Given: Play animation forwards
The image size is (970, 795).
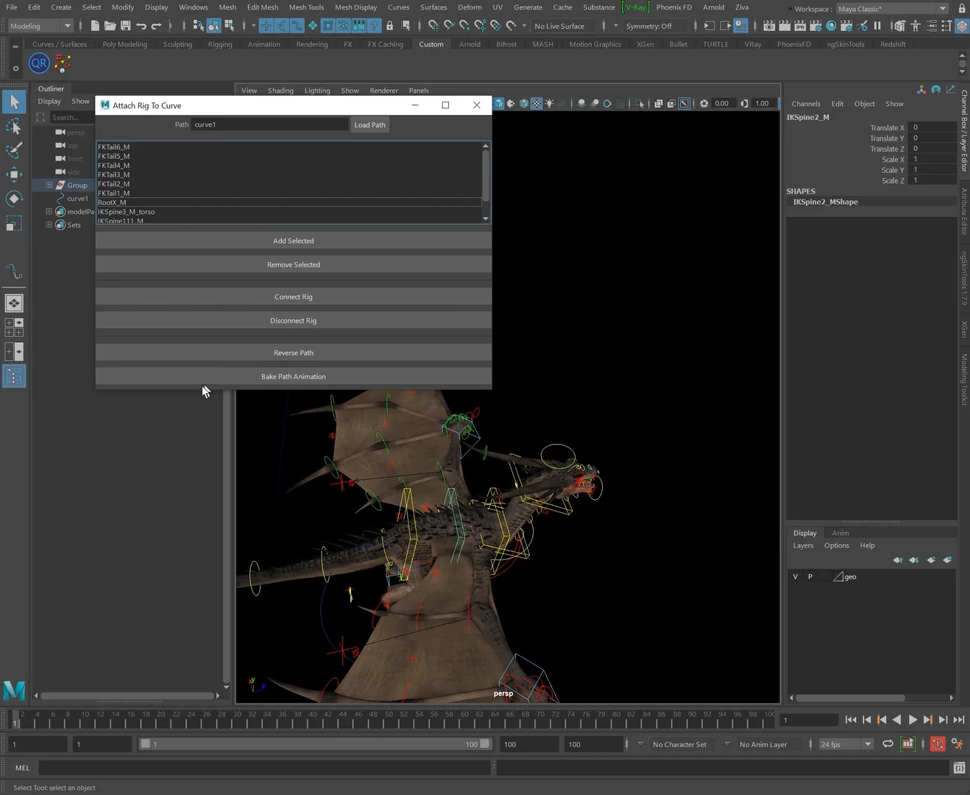Looking at the screenshot, I should tap(913, 720).
